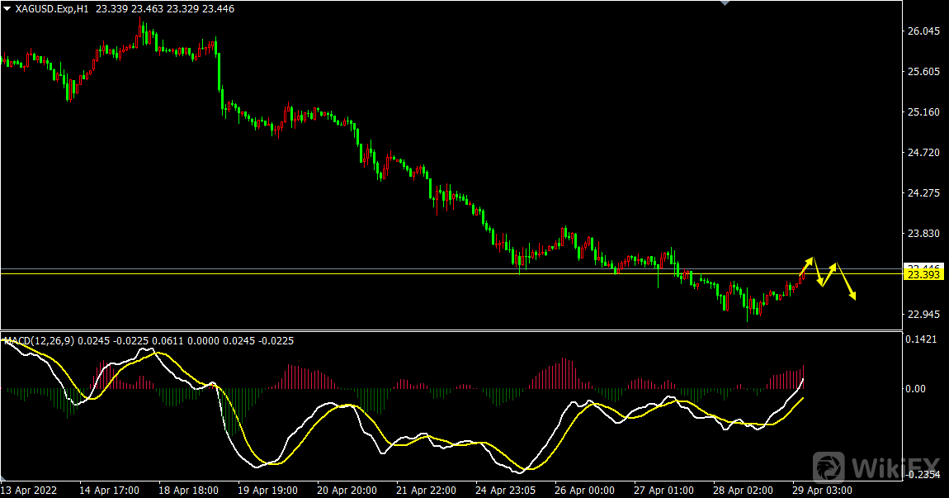Click the 19 Apr 19:00 time label
The width and height of the screenshot is (949, 498).
[267, 490]
